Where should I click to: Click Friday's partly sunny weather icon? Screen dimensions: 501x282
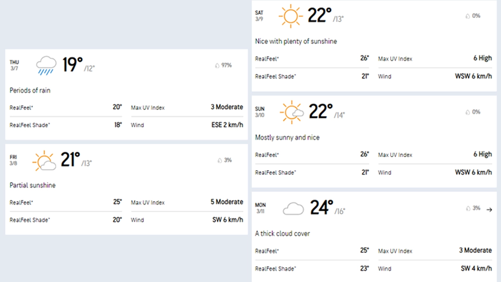tap(44, 161)
